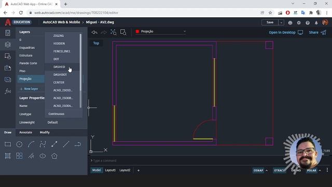The height and width of the screenshot is (187, 332).
Task: Open the Linetype Continuous dropdown
Action: coord(63,114)
